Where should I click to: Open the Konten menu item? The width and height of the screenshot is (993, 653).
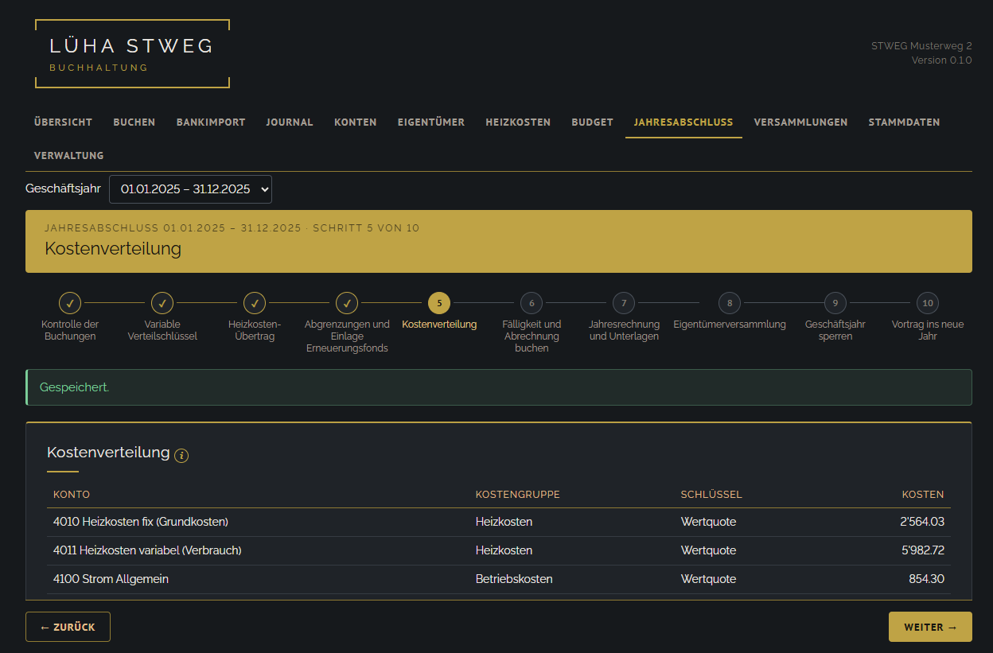(x=356, y=122)
